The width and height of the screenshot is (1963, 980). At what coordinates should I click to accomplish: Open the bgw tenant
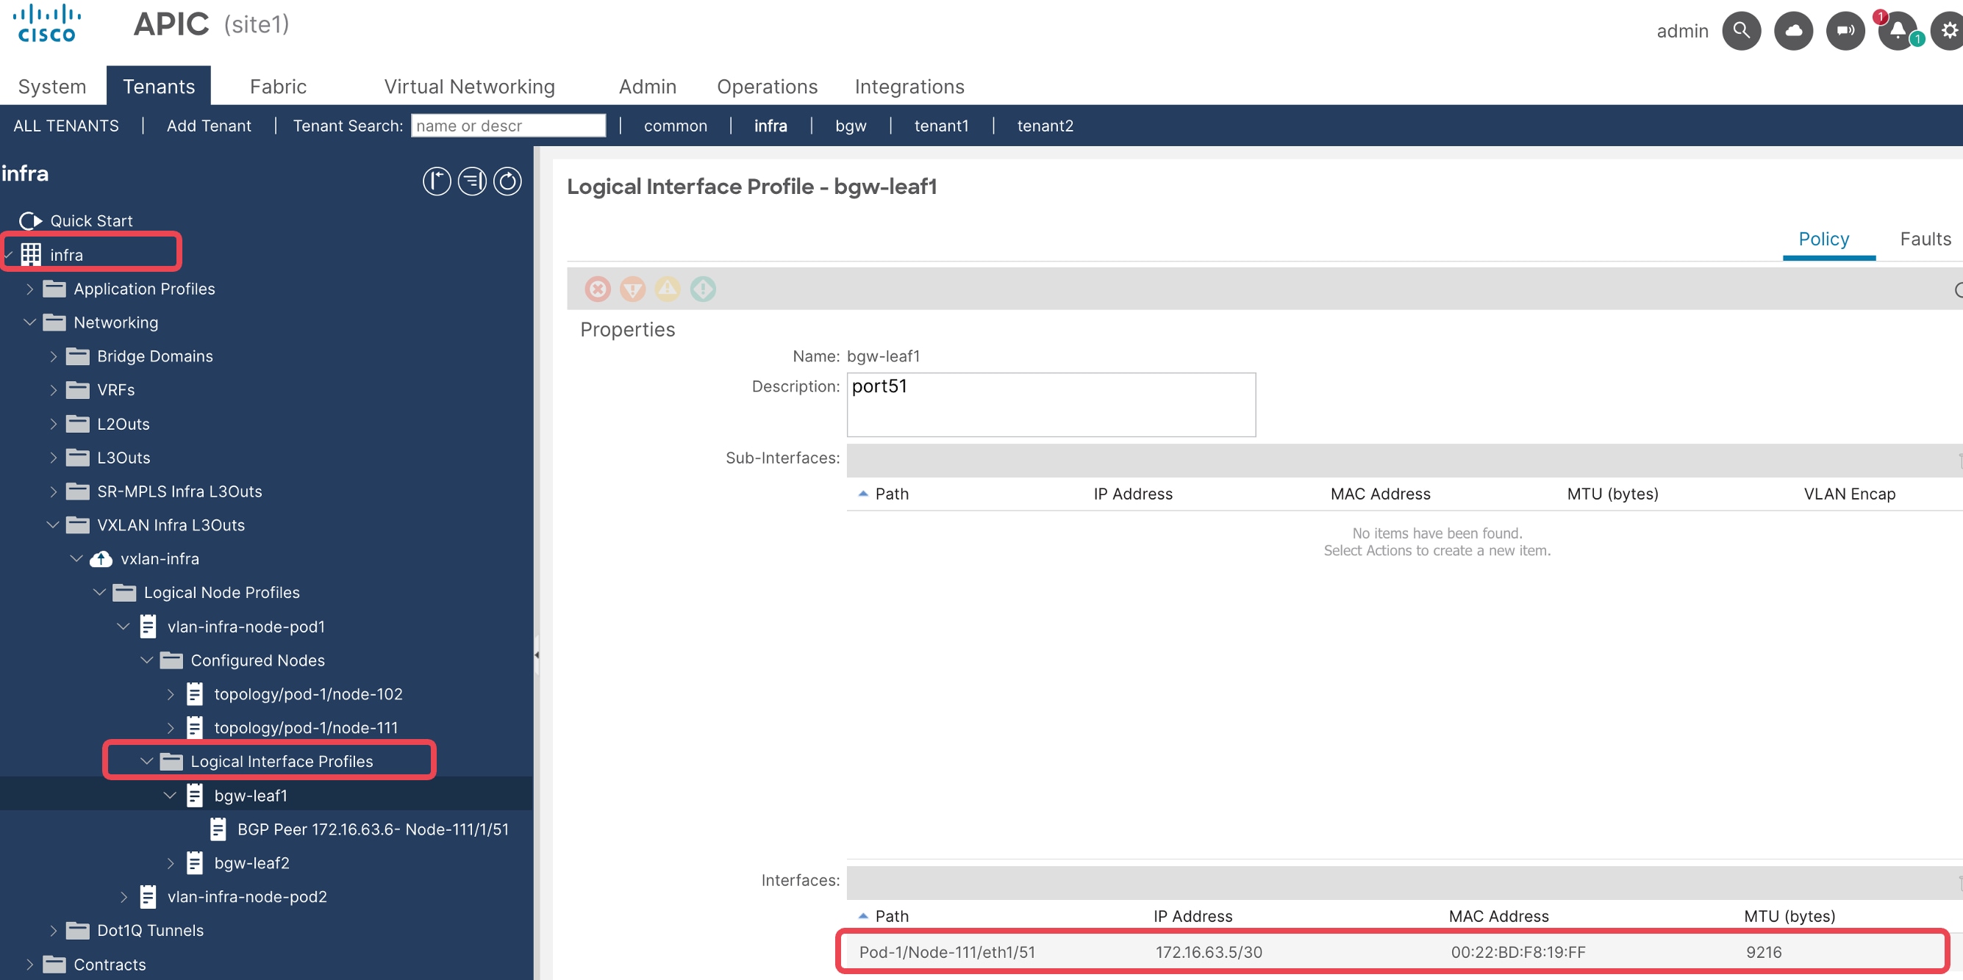click(x=851, y=126)
